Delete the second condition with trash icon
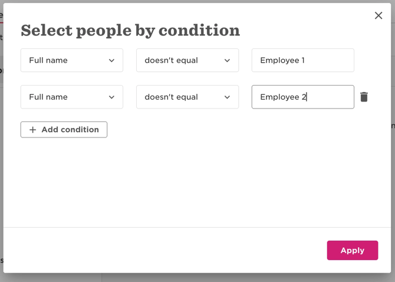 [x=364, y=97]
